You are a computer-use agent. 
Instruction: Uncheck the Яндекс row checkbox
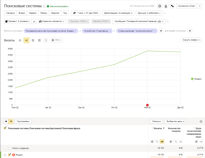(10, 155)
